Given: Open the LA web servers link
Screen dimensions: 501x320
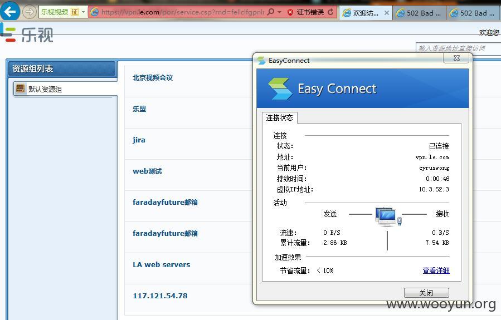Looking at the screenshot, I should pyautogui.click(x=162, y=264).
